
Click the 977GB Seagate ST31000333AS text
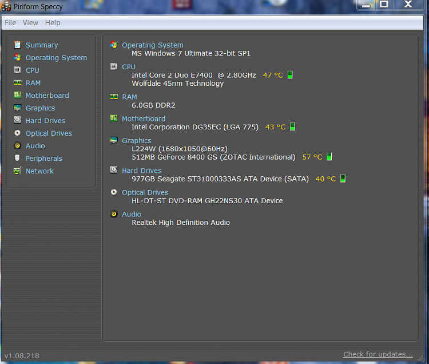pyautogui.click(x=186, y=179)
